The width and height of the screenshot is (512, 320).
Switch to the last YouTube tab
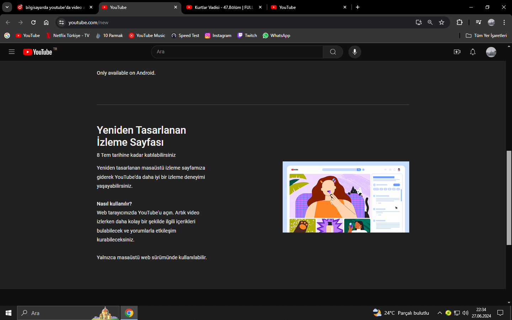309,7
